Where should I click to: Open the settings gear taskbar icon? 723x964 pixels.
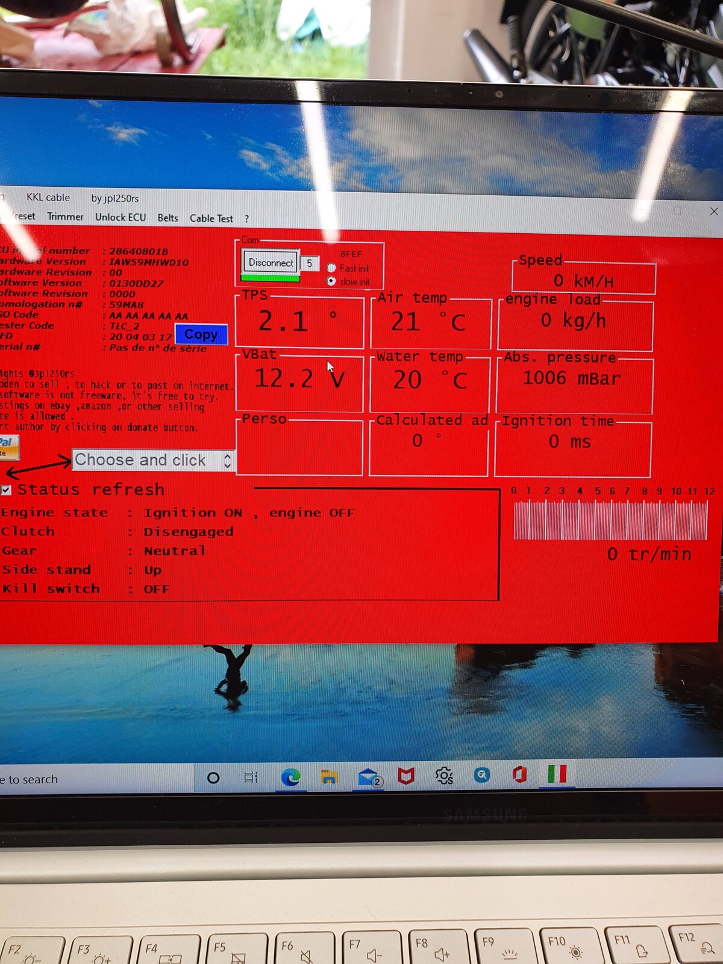444,775
